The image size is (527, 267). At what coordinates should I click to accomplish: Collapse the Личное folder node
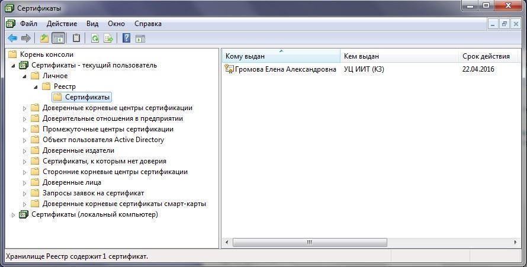25,76
